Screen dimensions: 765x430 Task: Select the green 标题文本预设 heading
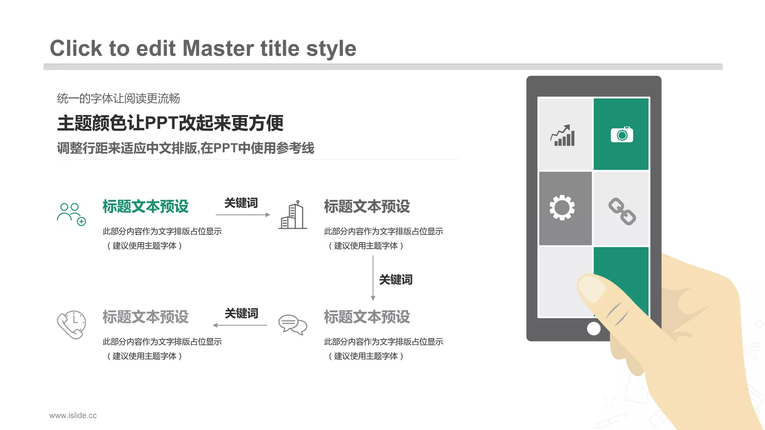pyautogui.click(x=145, y=206)
